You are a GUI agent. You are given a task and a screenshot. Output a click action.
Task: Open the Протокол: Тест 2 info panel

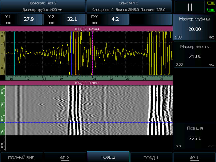click(43, 6)
